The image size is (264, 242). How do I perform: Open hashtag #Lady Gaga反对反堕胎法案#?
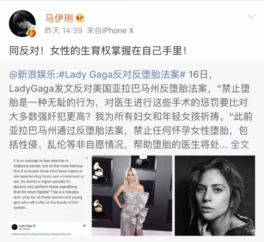click(x=122, y=74)
